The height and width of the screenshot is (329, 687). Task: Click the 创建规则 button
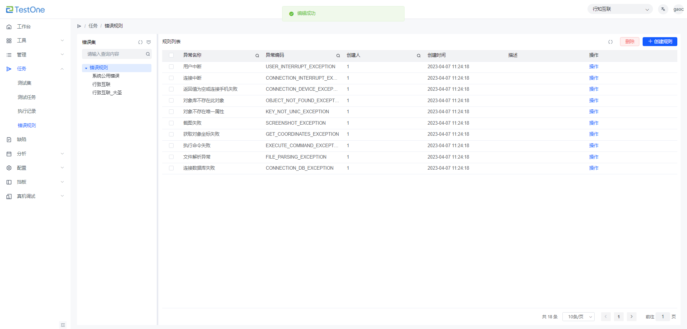[659, 41]
